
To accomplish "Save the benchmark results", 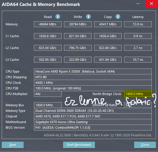I will pos(13,145).
